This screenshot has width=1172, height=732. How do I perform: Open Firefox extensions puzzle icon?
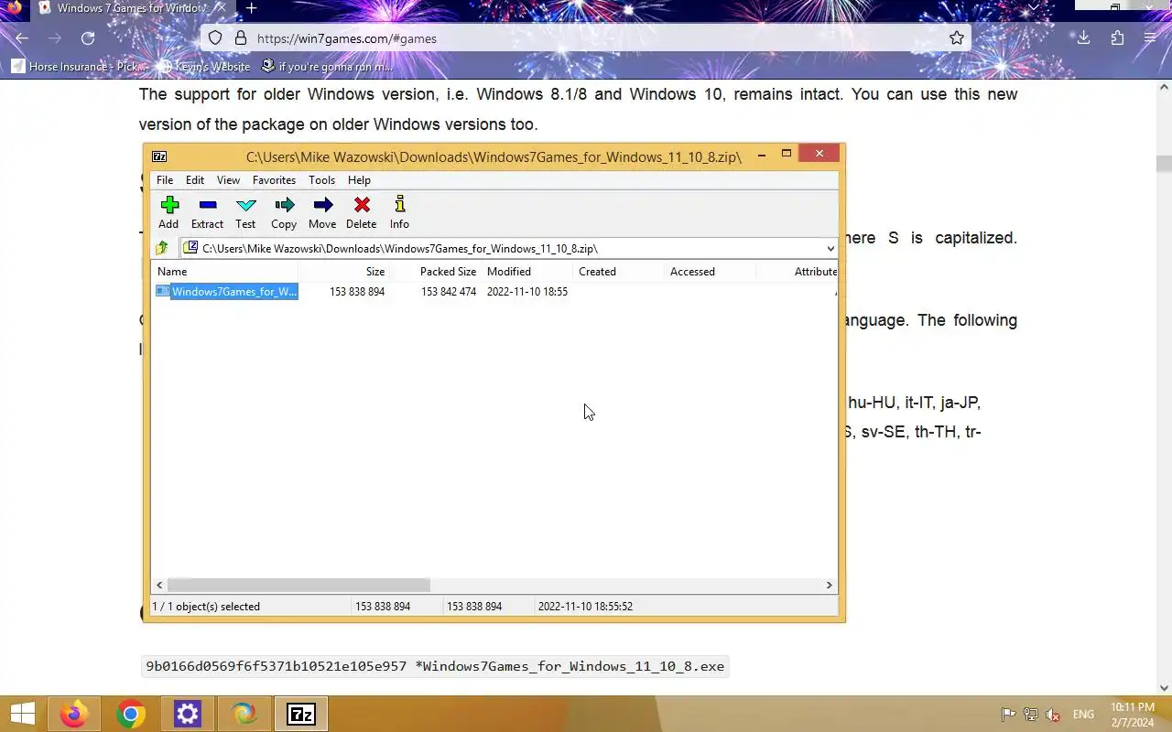point(1117,38)
